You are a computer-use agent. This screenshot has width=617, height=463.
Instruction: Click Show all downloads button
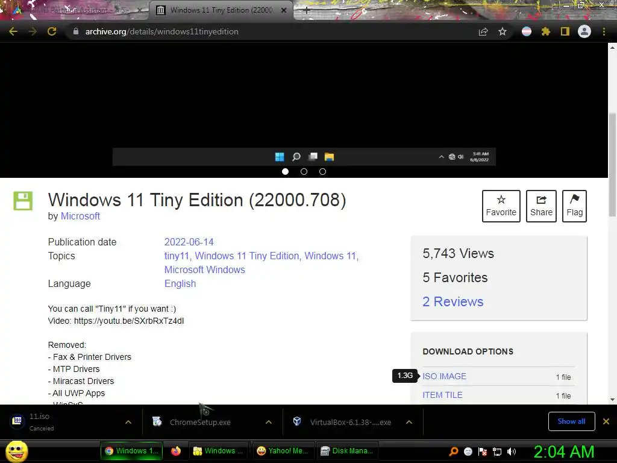coord(571,421)
